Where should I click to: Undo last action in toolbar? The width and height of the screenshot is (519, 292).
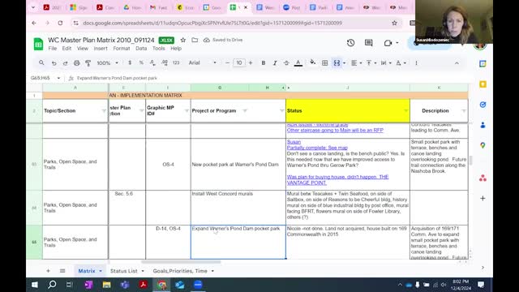[x=54, y=63]
